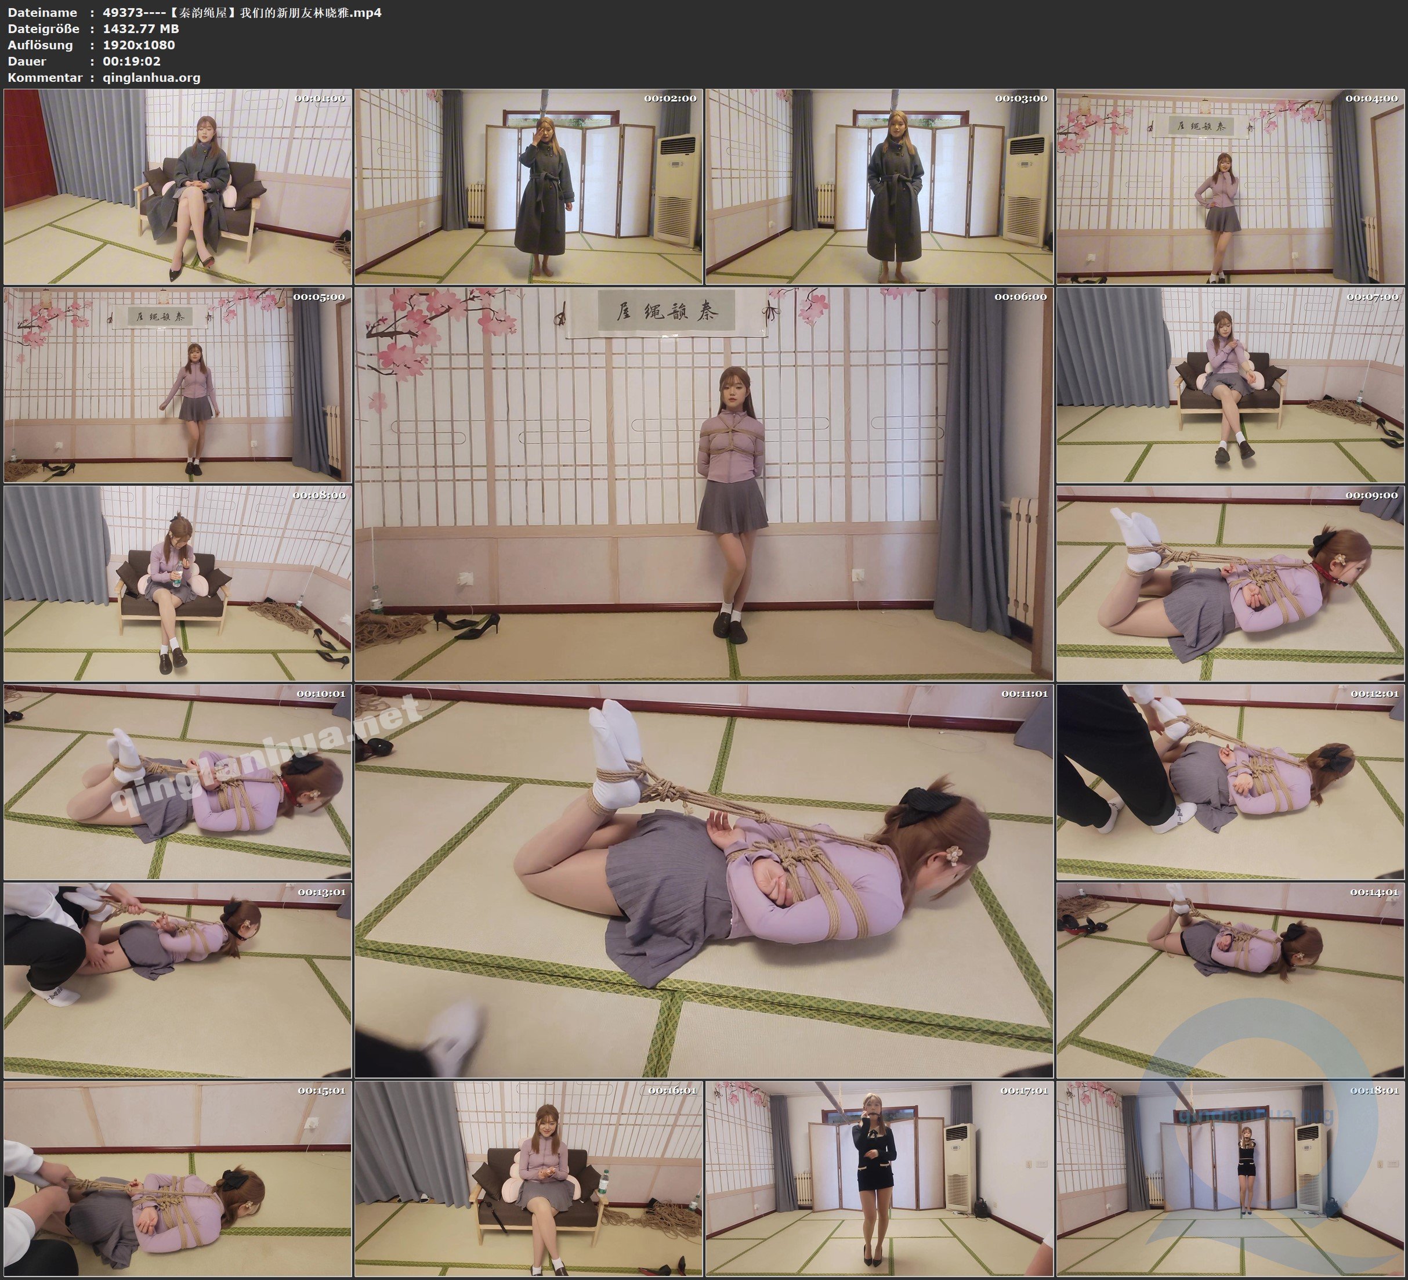Click the Dateiname file name text
Screen dimensions: 1408x1280
242,13
